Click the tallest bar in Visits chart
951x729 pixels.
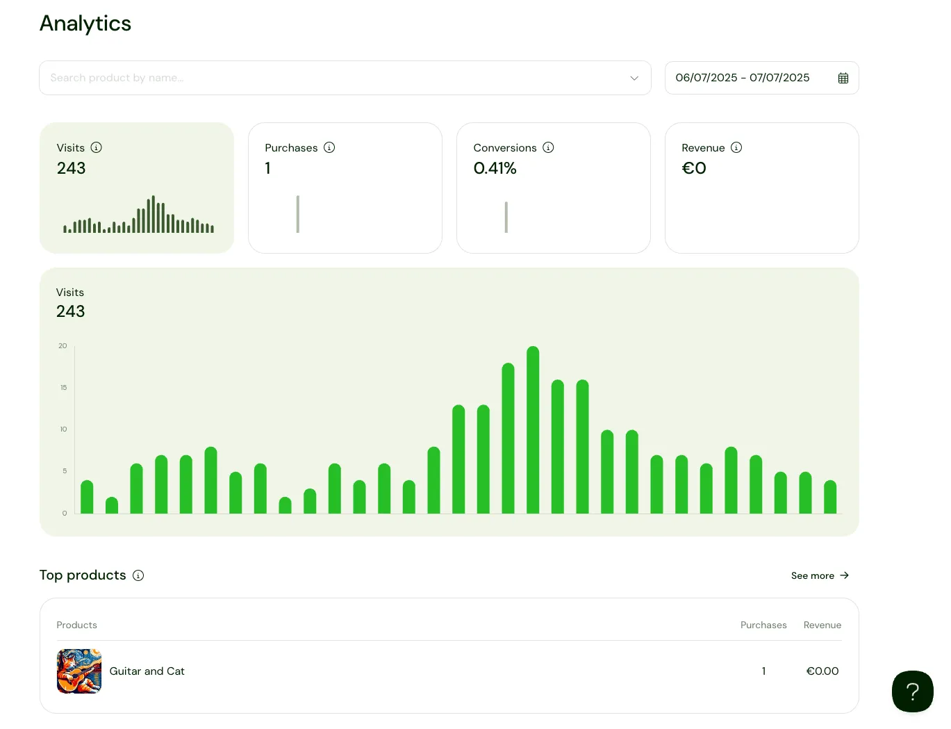click(x=533, y=430)
